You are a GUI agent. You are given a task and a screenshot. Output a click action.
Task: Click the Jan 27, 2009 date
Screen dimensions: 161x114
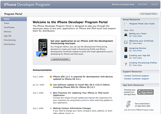(38, 85)
